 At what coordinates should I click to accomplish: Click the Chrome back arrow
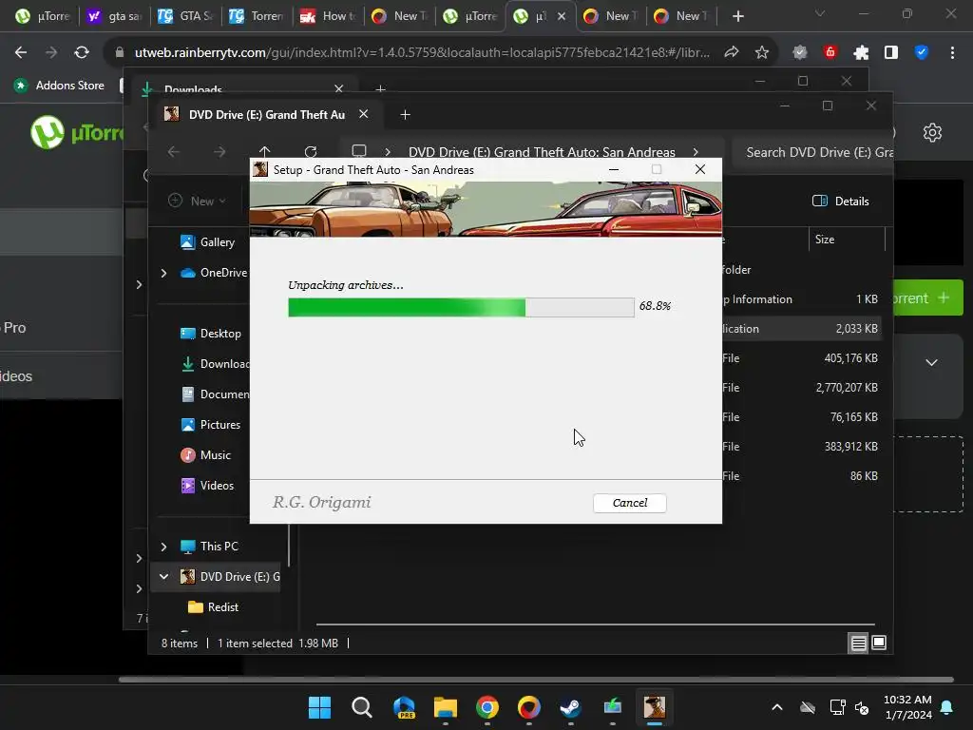21,53
